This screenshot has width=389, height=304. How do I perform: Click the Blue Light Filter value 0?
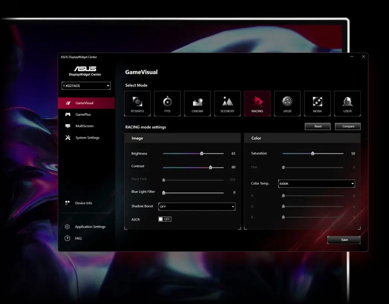point(234,192)
